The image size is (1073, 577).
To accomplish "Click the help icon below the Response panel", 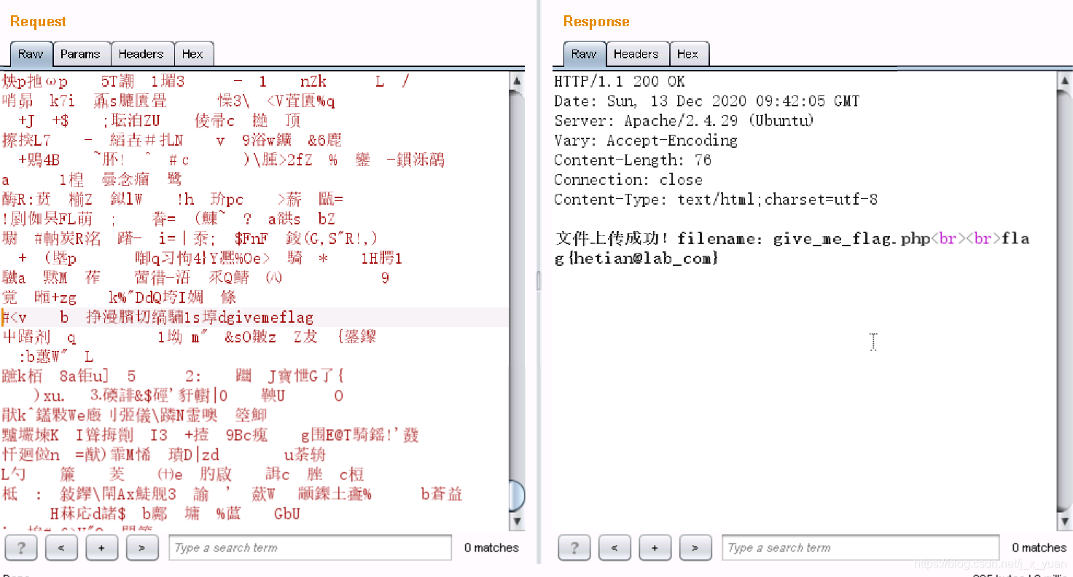I will tap(574, 547).
